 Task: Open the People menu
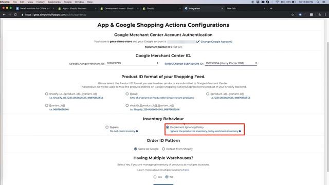pyautogui.click(x=67, y=2)
